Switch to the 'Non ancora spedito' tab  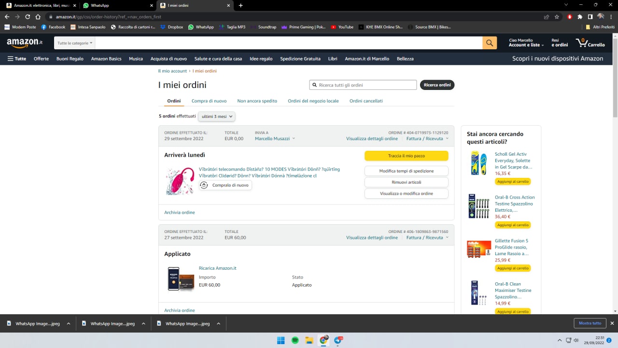pyautogui.click(x=257, y=101)
